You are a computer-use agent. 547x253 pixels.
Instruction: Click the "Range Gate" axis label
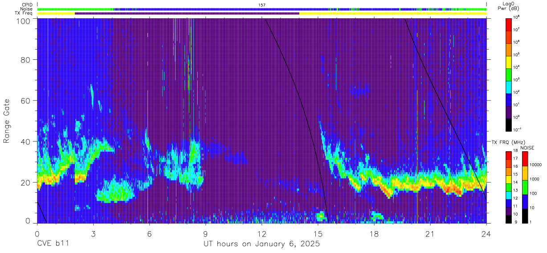click(7, 121)
